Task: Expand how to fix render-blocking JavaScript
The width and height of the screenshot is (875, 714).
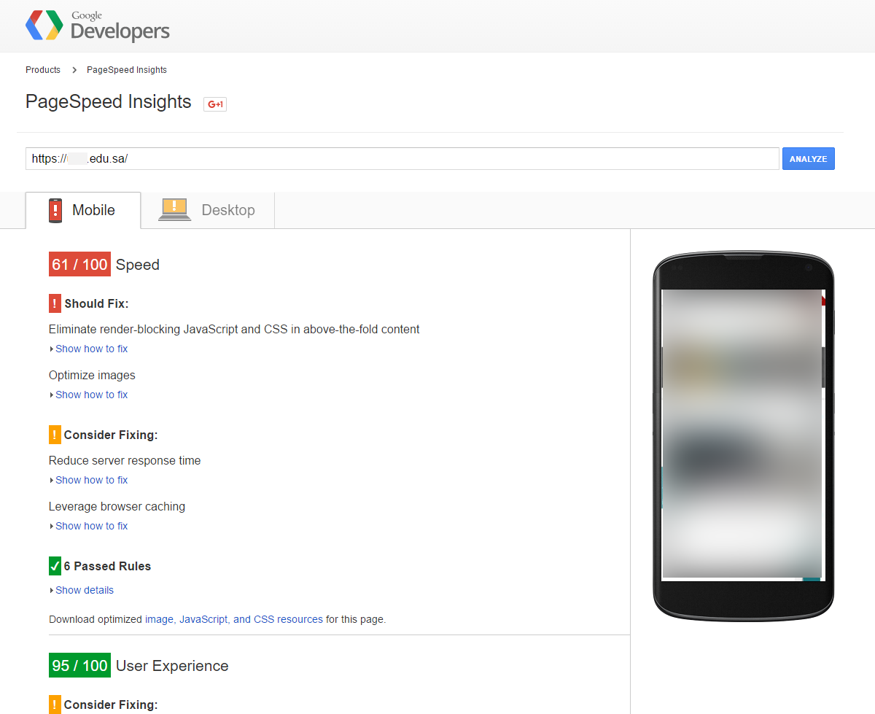Action: (91, 349)
